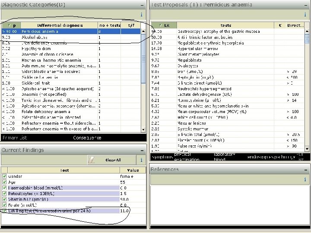The image size is (311, 233).
Task: Select Hypercellular marrow test row
Action: [228, 48]
